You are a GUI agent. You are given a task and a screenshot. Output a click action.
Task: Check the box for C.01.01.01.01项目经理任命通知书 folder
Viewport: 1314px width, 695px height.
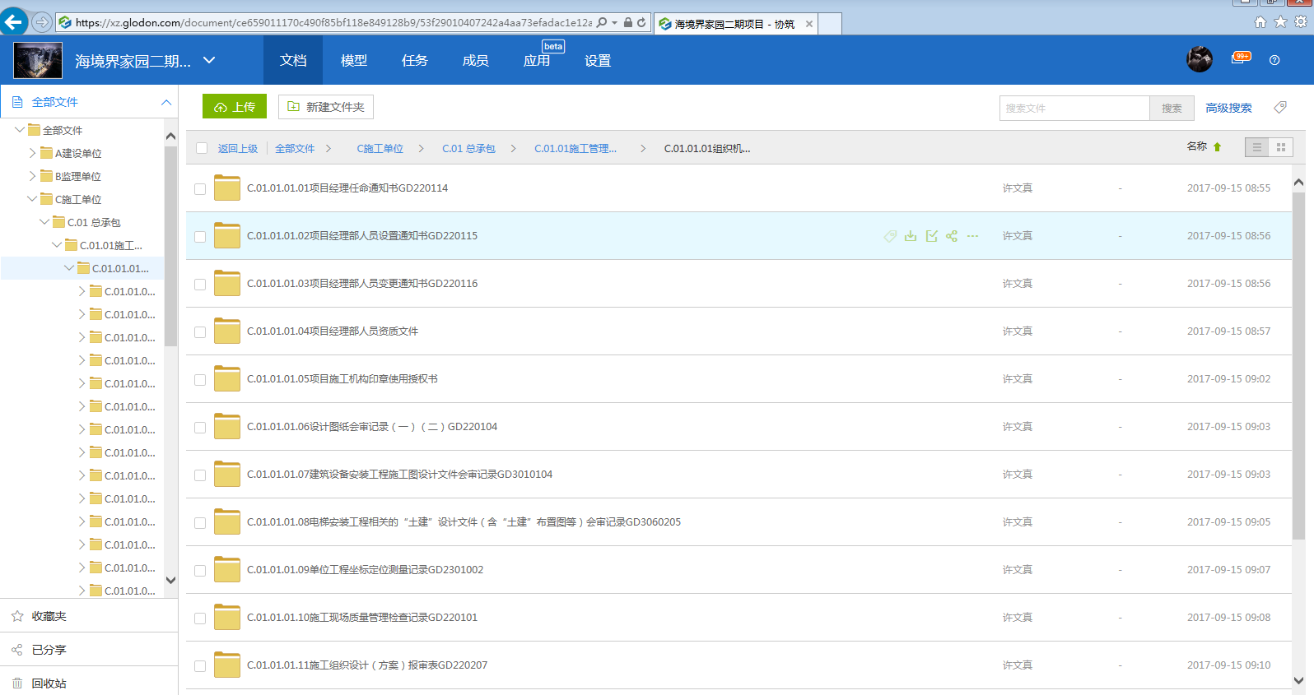coord(200,189)
